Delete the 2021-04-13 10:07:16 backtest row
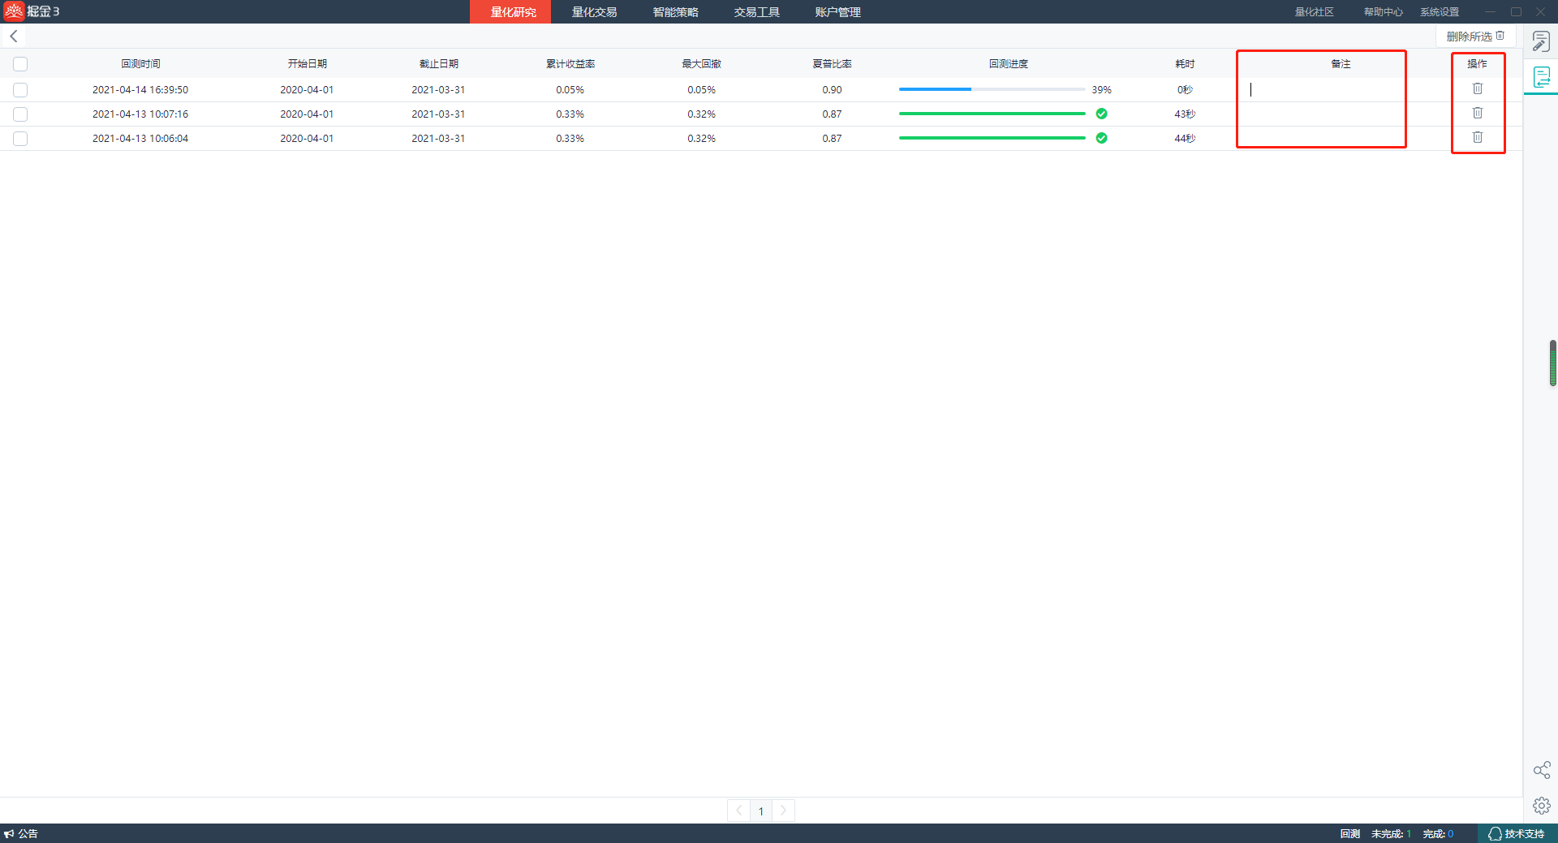Viewport: 1558px width, 843px height. click(x=1478, y=113)
